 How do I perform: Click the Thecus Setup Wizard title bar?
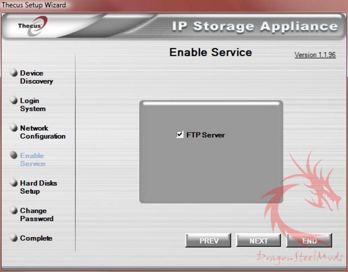click(174, 5)
